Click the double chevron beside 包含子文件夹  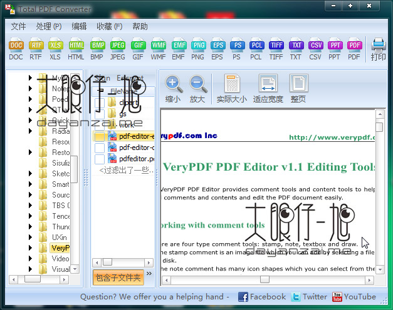pyautogui.click(x=149, y=274)
